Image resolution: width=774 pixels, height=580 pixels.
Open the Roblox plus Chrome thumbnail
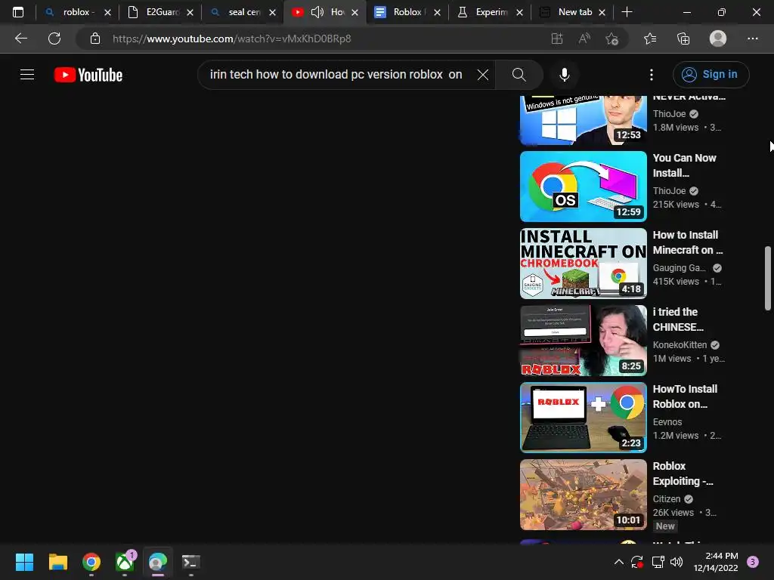point(583,417)
